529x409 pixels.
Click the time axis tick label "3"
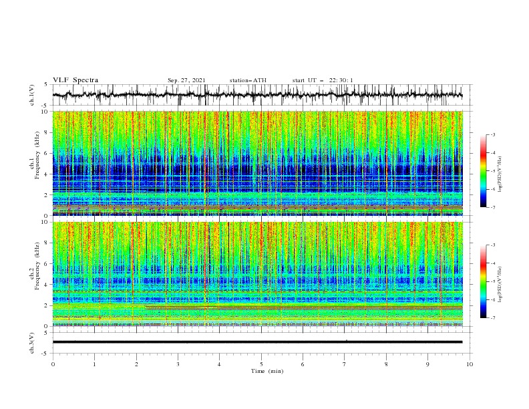click(178, 364)
